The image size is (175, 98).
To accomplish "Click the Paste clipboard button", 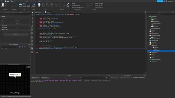I will (x=2, y=5).
